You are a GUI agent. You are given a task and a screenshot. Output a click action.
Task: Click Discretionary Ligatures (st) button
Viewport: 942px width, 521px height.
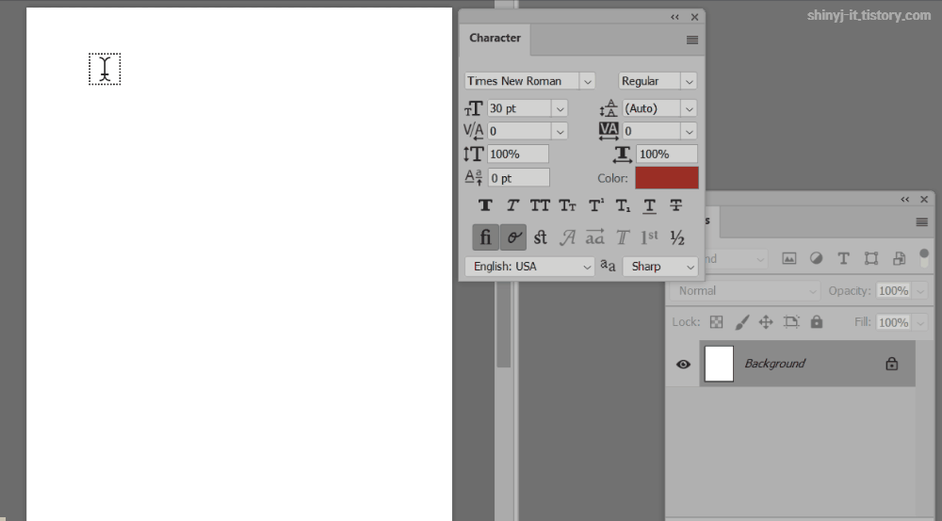[x=540, y=237]
